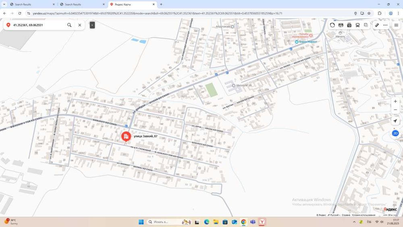The height and width of the screenshot is (227, 403).
Task: Click the coordinates search input field
Action: pos(39,25)
